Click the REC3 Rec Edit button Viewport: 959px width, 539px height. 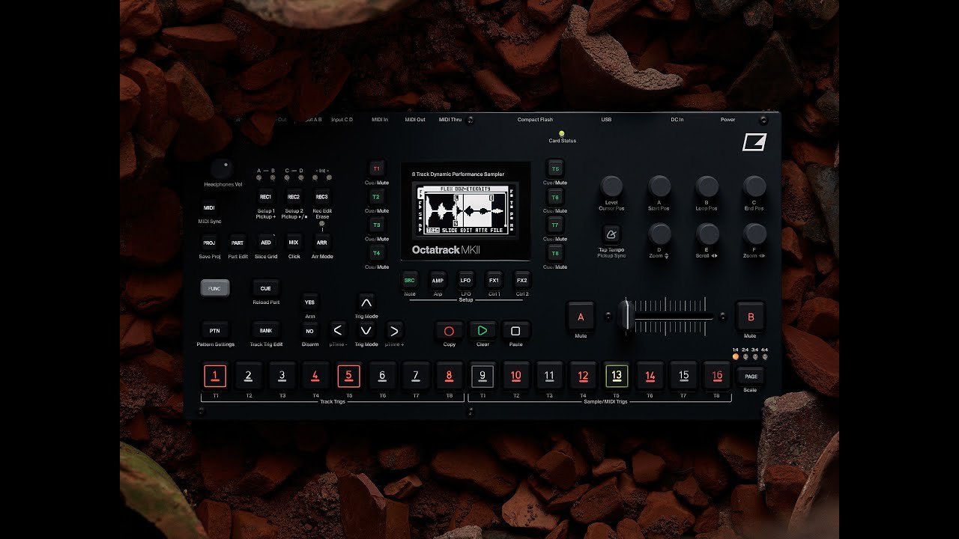click(x=321, y=197)
